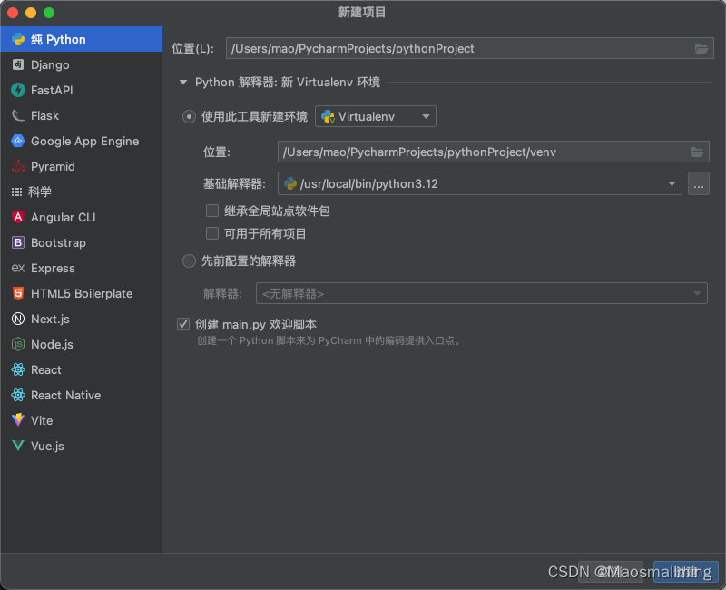This screenshot has height=590, width=726.
Task: Pick the Flask horn icon
Action: tap(18, 115)
